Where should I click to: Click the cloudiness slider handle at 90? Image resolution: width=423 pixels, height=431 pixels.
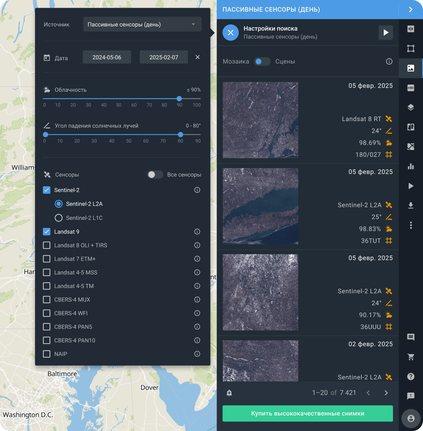tap(179, 99)
